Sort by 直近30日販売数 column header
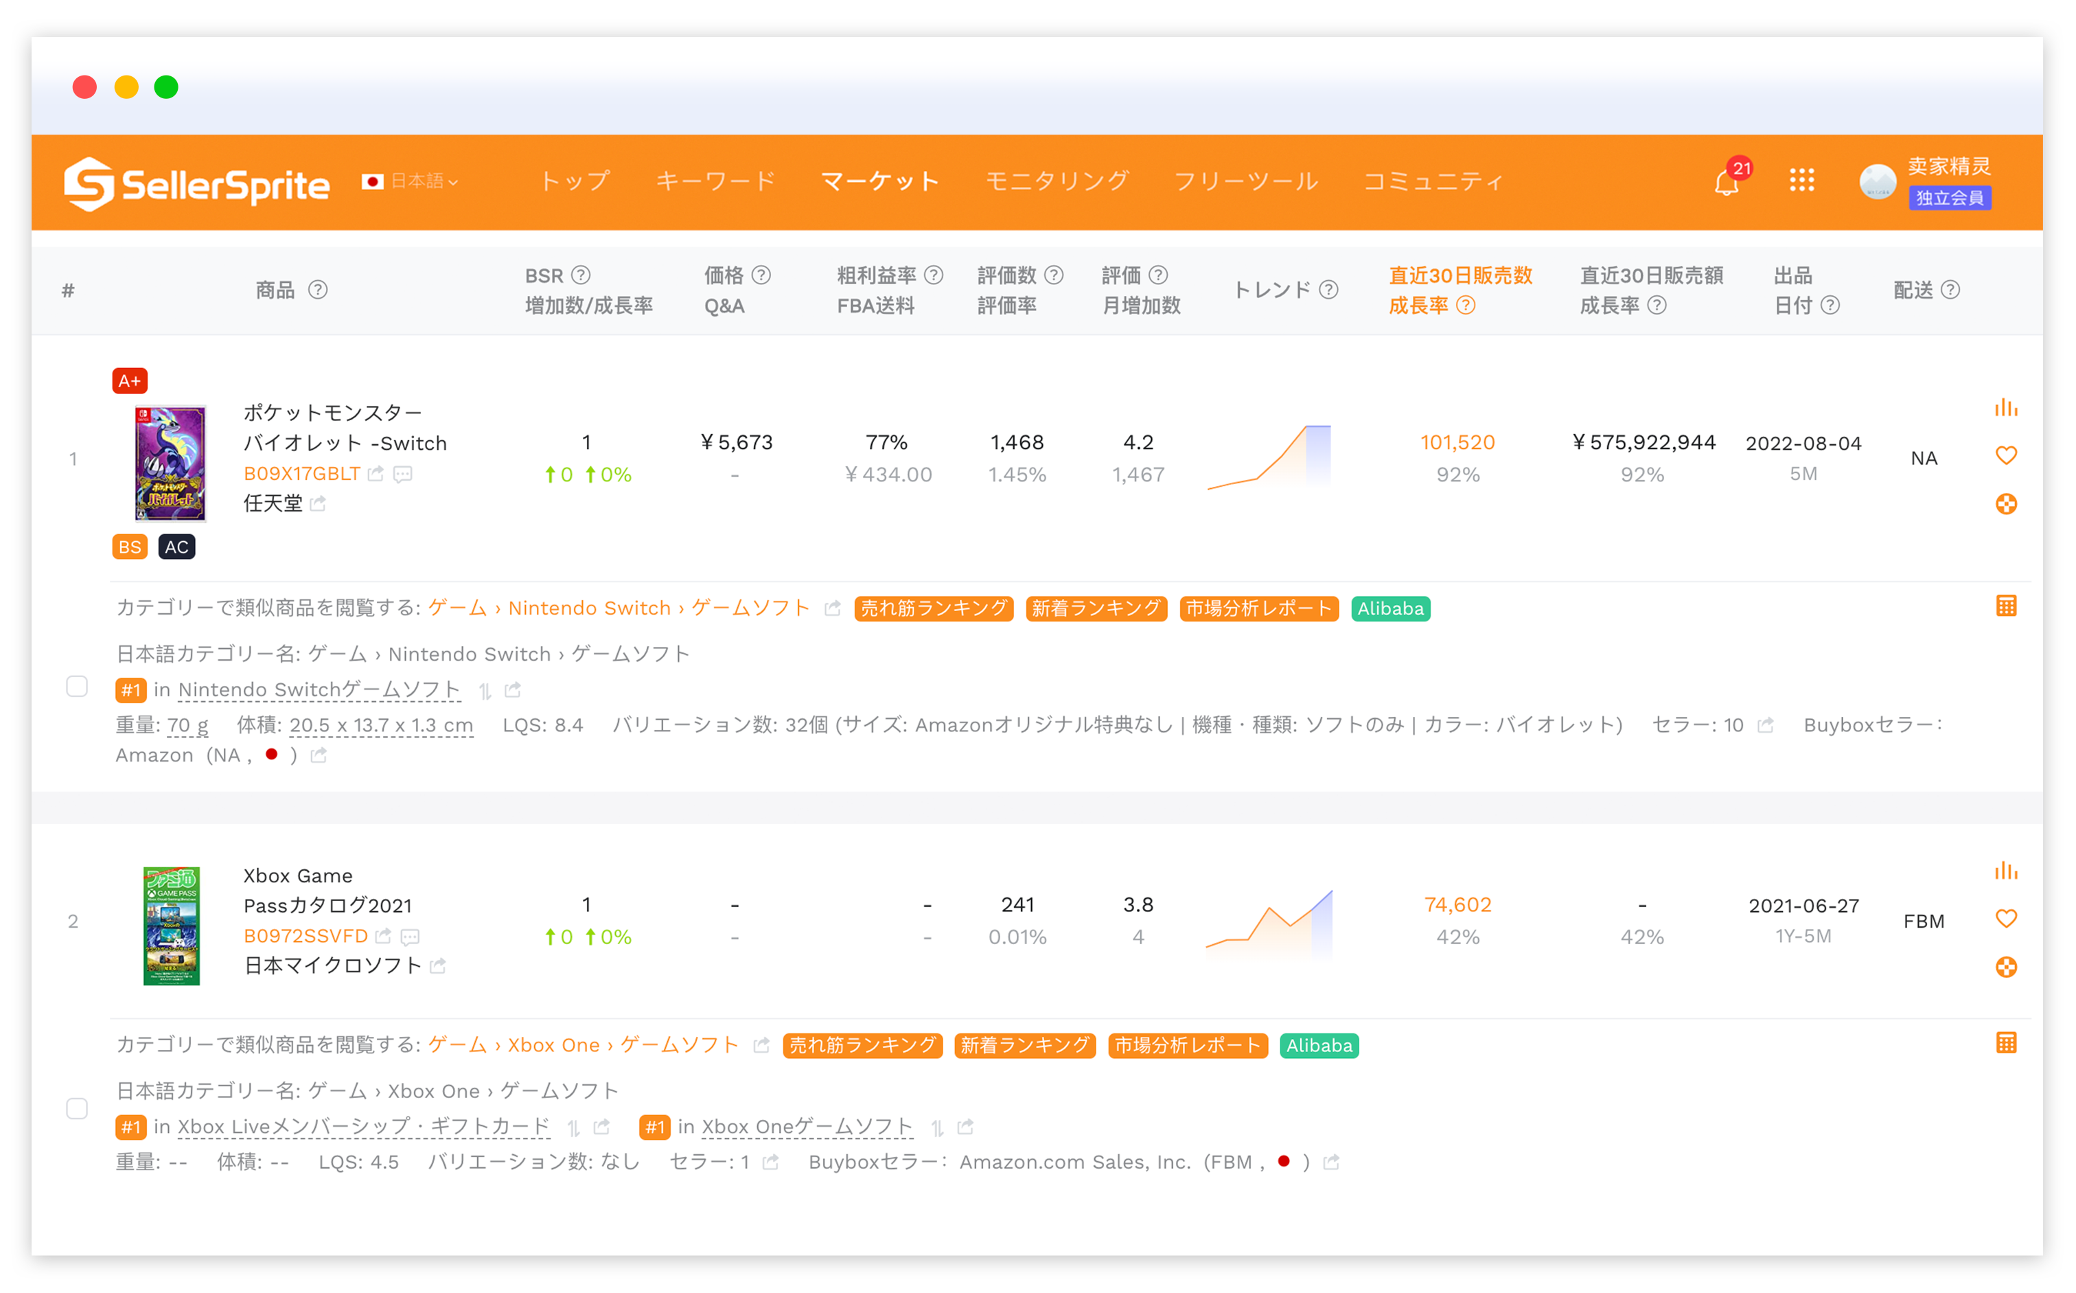The width and height of the screenshot is (2076, 1293). coord(1460,275)
